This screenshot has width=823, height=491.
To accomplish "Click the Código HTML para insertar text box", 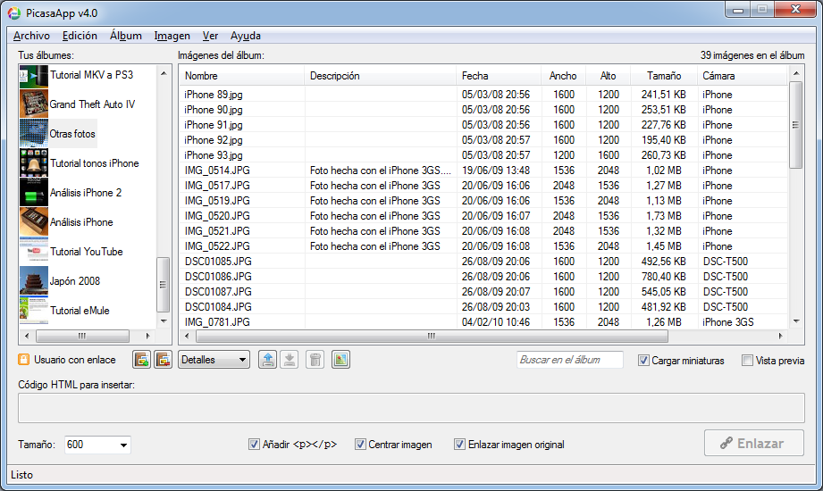I will [x=411, y=408].
